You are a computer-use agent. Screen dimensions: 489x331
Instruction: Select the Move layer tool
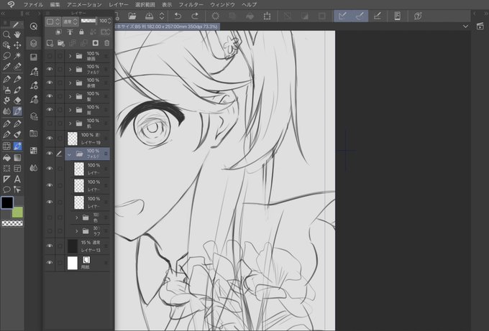point(17,45)
